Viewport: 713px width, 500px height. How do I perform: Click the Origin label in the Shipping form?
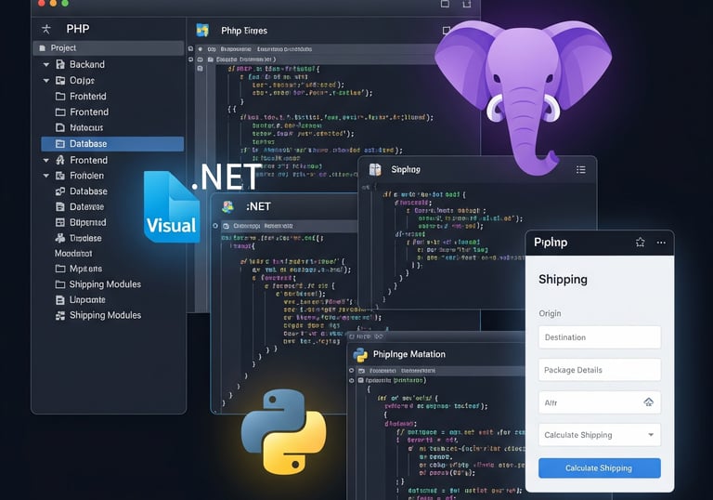550,313
